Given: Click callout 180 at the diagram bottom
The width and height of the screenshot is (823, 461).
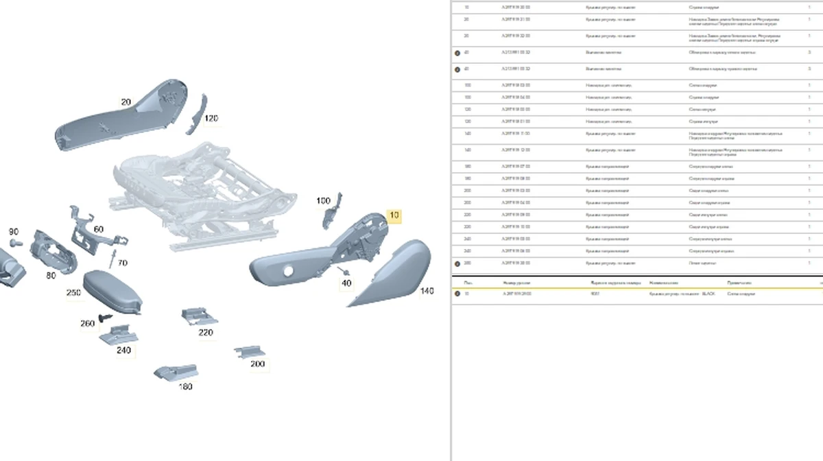Looking at the screenshot, I should 185,386.
